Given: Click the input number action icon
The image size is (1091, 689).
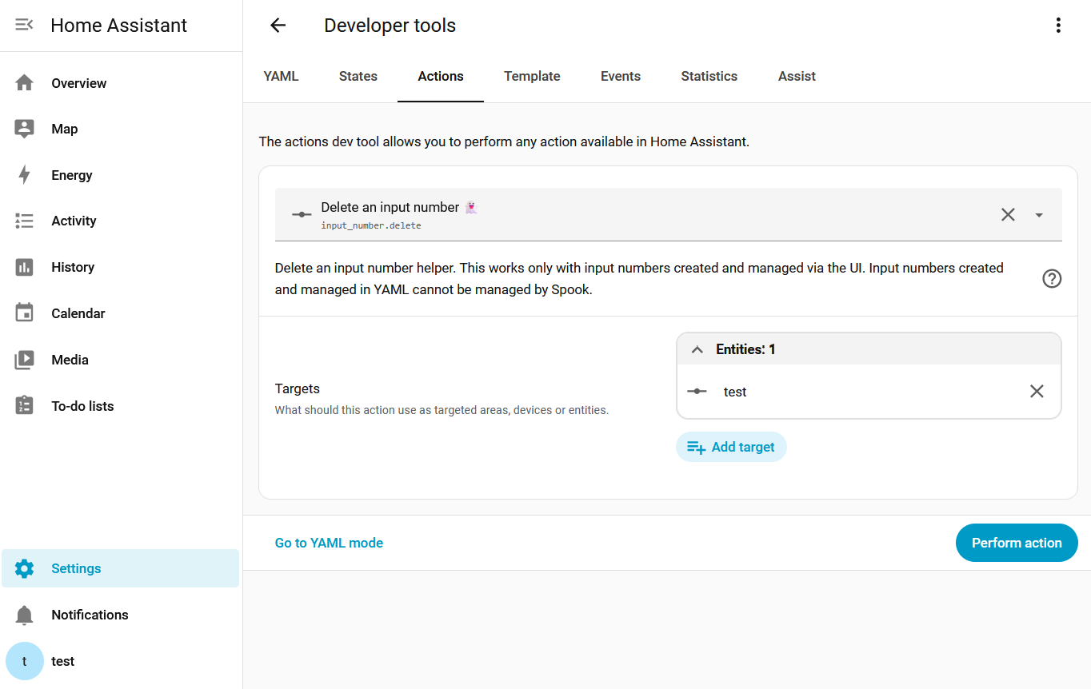Looking at the screenshot, I should click(302, 214).
